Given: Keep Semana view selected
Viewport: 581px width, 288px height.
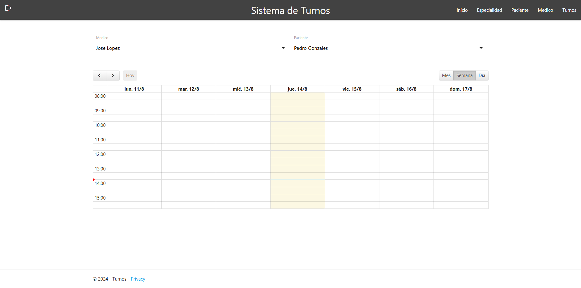Looking at the screenshot, I should [464, 75].
